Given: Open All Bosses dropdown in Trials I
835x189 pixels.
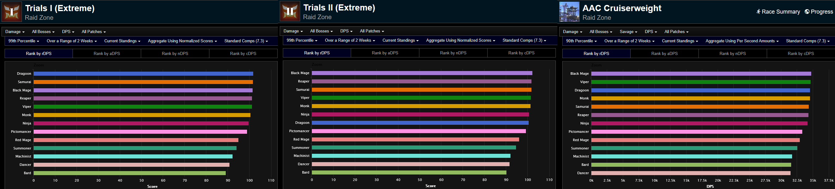Looking at the screenshot, I should (x=43, y=32).
